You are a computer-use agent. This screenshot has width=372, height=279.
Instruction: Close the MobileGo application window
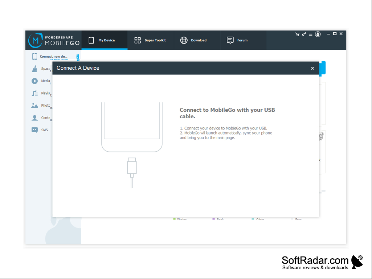point(341,34)
